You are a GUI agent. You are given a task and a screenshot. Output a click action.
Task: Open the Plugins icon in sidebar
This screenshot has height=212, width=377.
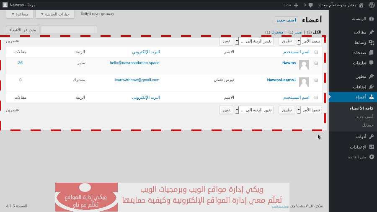[371, 87]
